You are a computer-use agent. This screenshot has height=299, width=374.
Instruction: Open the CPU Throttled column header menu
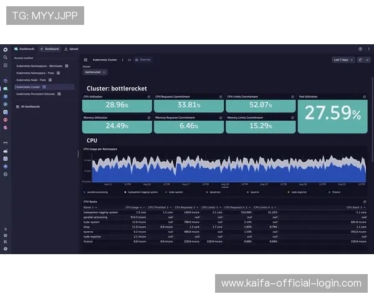(x=171, y=207)
